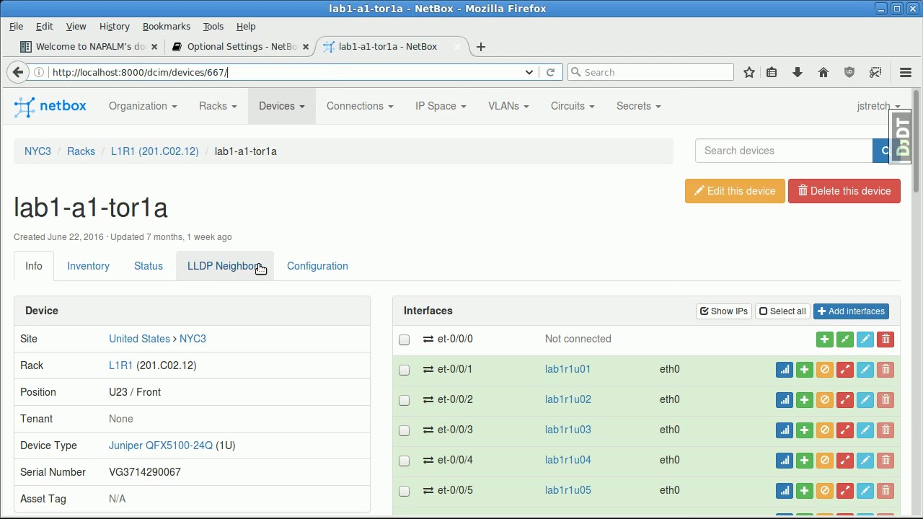
Task: Disconnect et-0/0/4 with red arrows icon
Action: [845, 460]
